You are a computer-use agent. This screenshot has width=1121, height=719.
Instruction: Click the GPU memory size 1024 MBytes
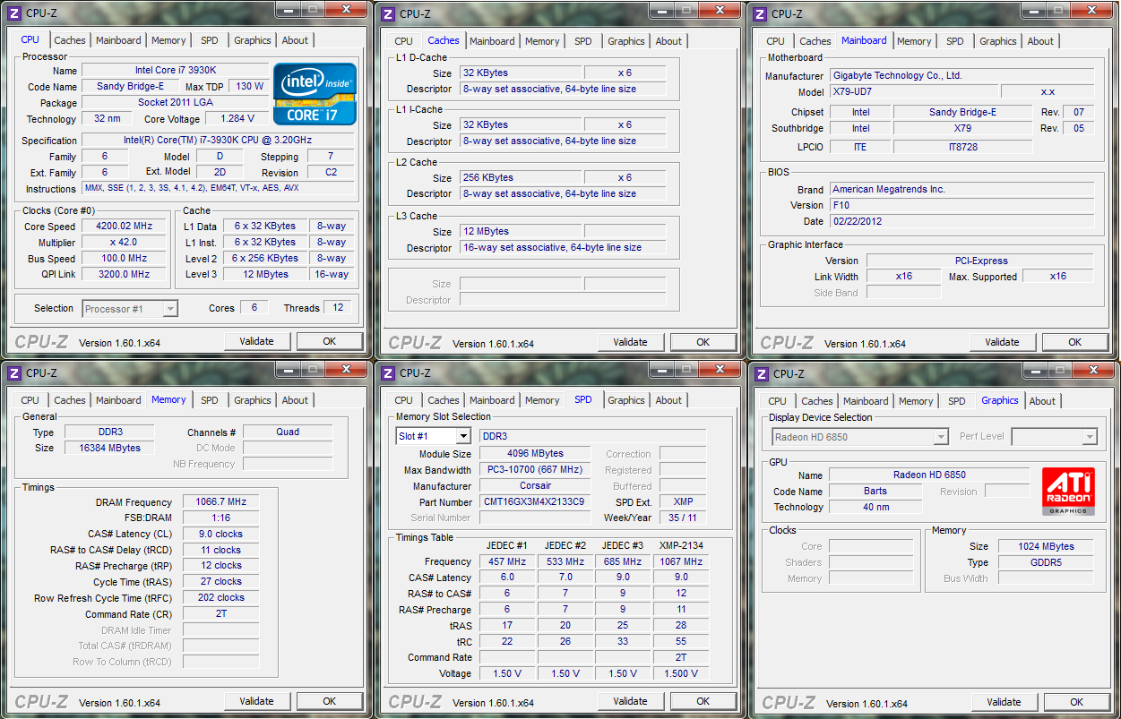click(1046, 546)
